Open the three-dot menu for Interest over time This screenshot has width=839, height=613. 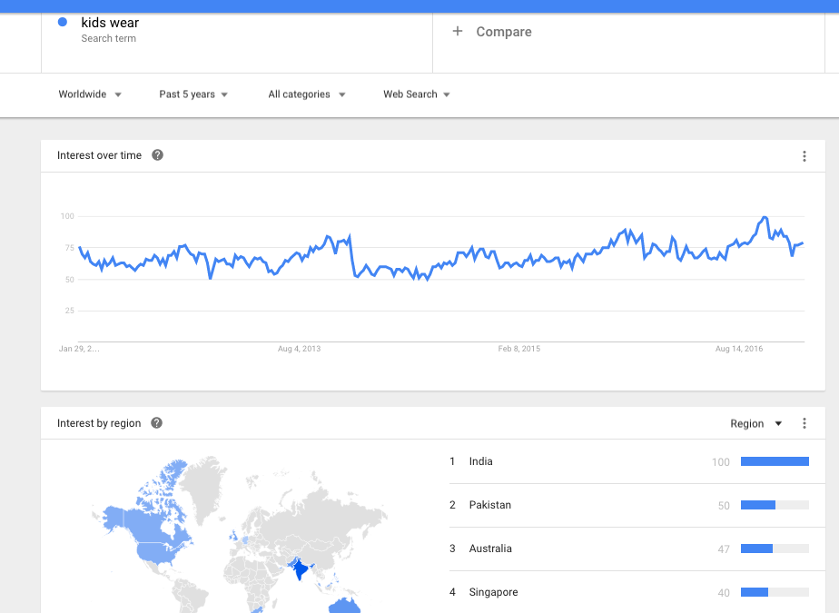click(804, 156)
